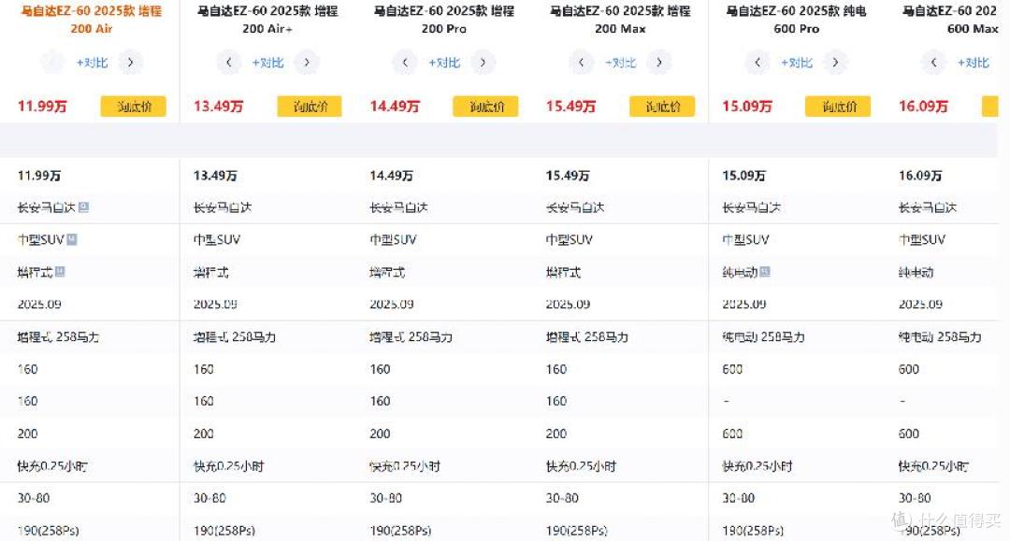Open 马自达EZ-60 2025款 增程 200 Air+ title
The height and width of the screenshot is (541, 1010).
coord(267,20)
